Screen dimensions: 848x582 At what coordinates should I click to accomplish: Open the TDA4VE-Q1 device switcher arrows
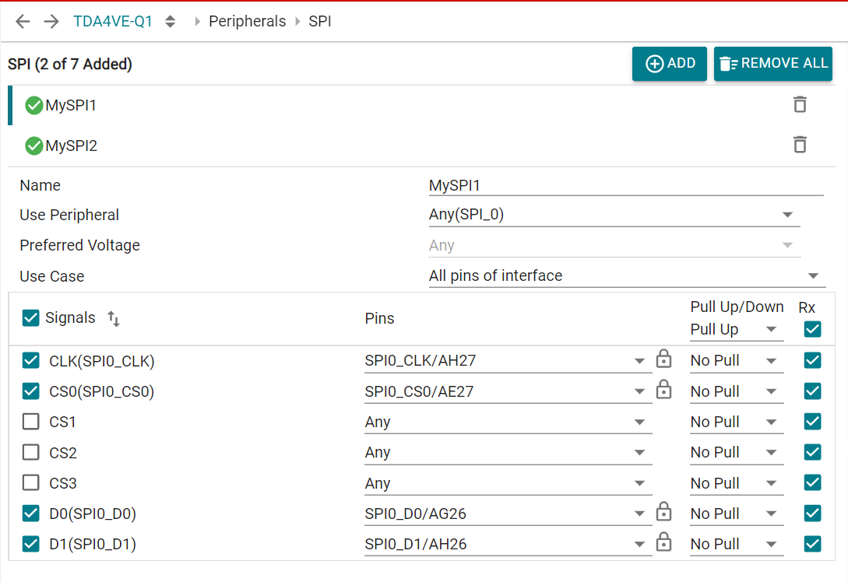170,22
